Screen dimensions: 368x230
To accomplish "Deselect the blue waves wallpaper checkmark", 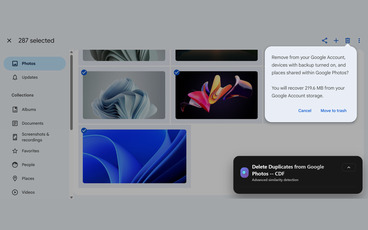I will tap(84, 131).
